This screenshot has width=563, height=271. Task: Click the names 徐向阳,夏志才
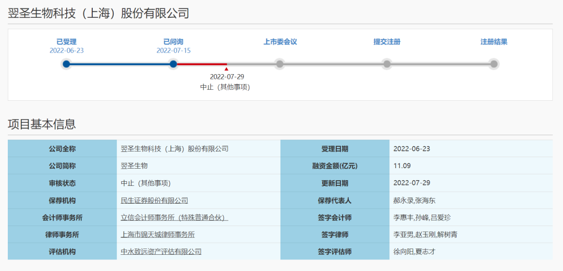[x=415, y=252]
